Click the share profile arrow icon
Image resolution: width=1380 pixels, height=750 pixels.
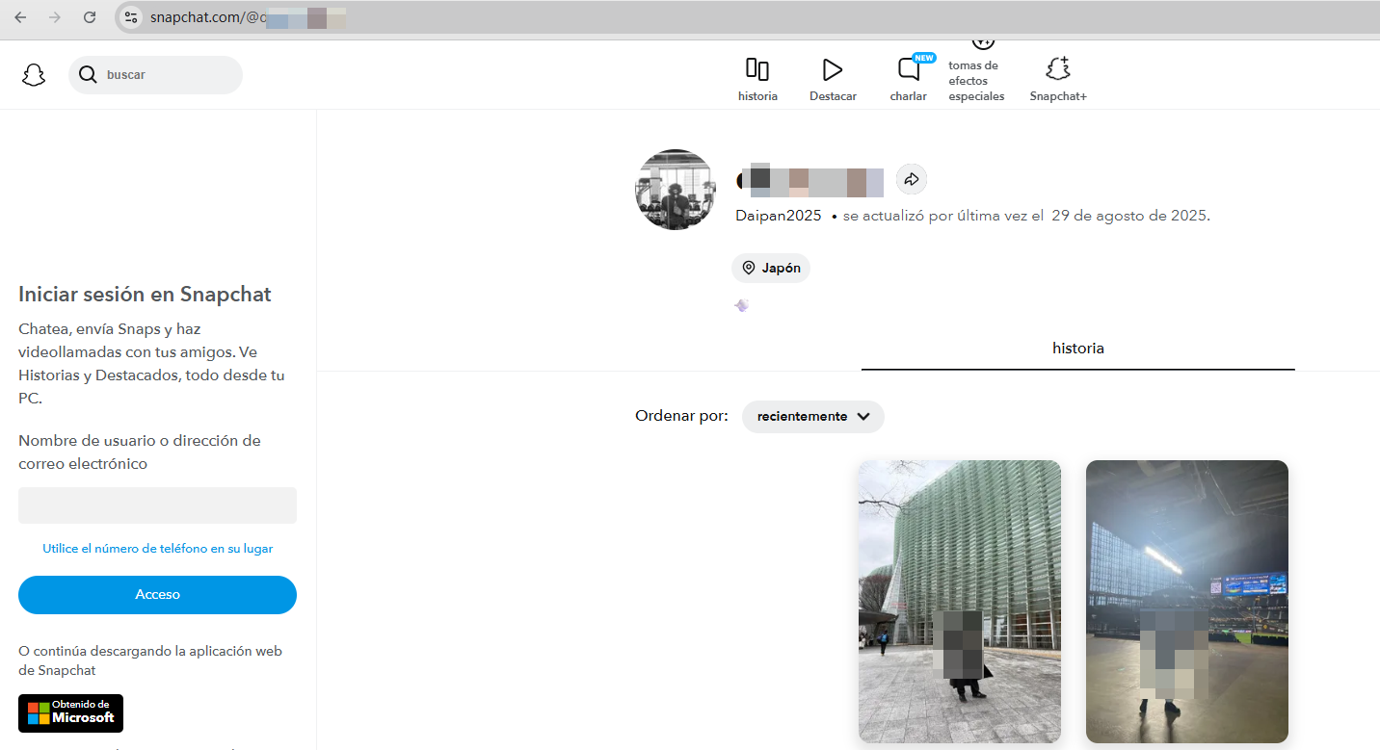point(911,179)
